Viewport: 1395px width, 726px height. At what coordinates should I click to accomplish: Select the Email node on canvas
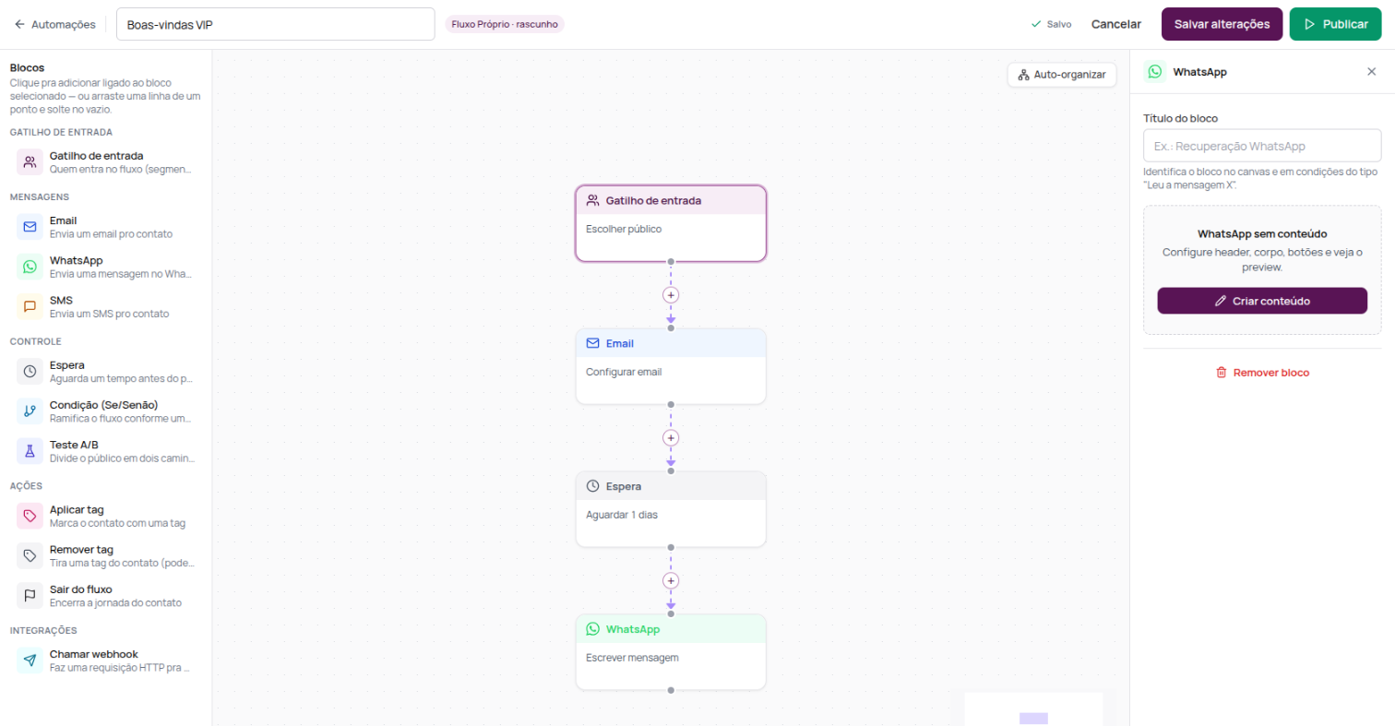(671, 366)
